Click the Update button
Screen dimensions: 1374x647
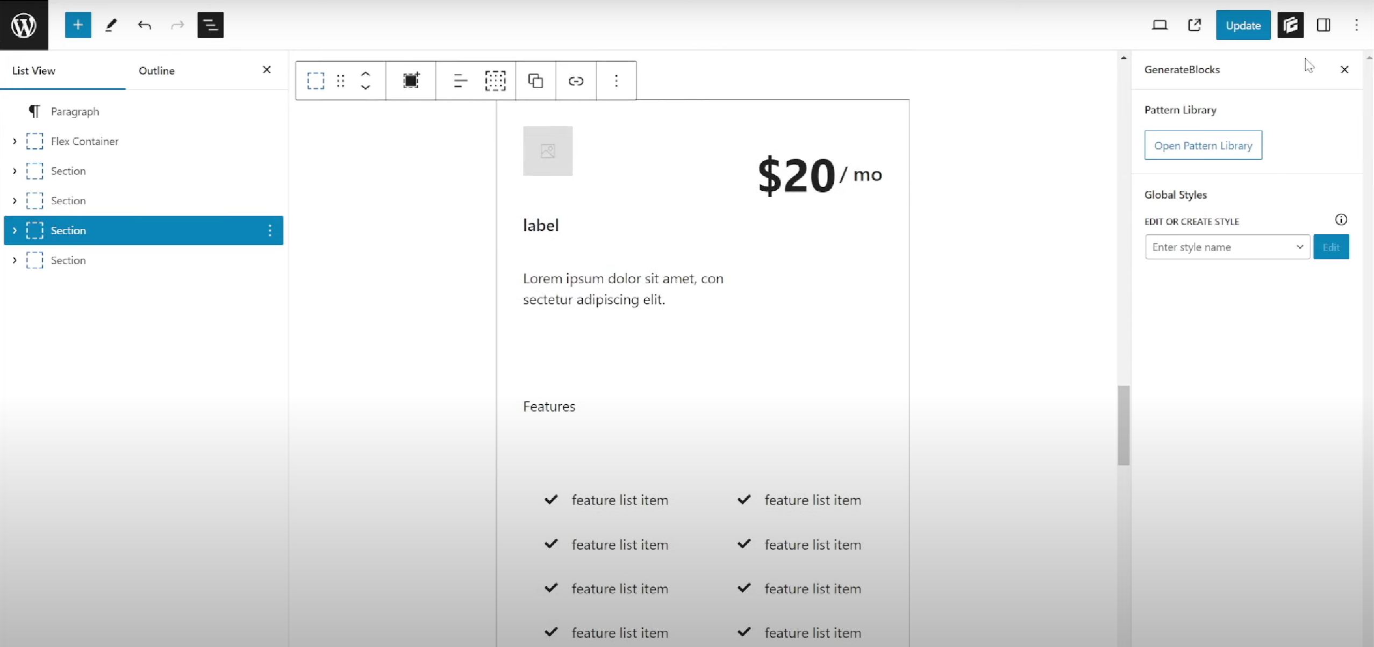click(x=1243, y=25)
